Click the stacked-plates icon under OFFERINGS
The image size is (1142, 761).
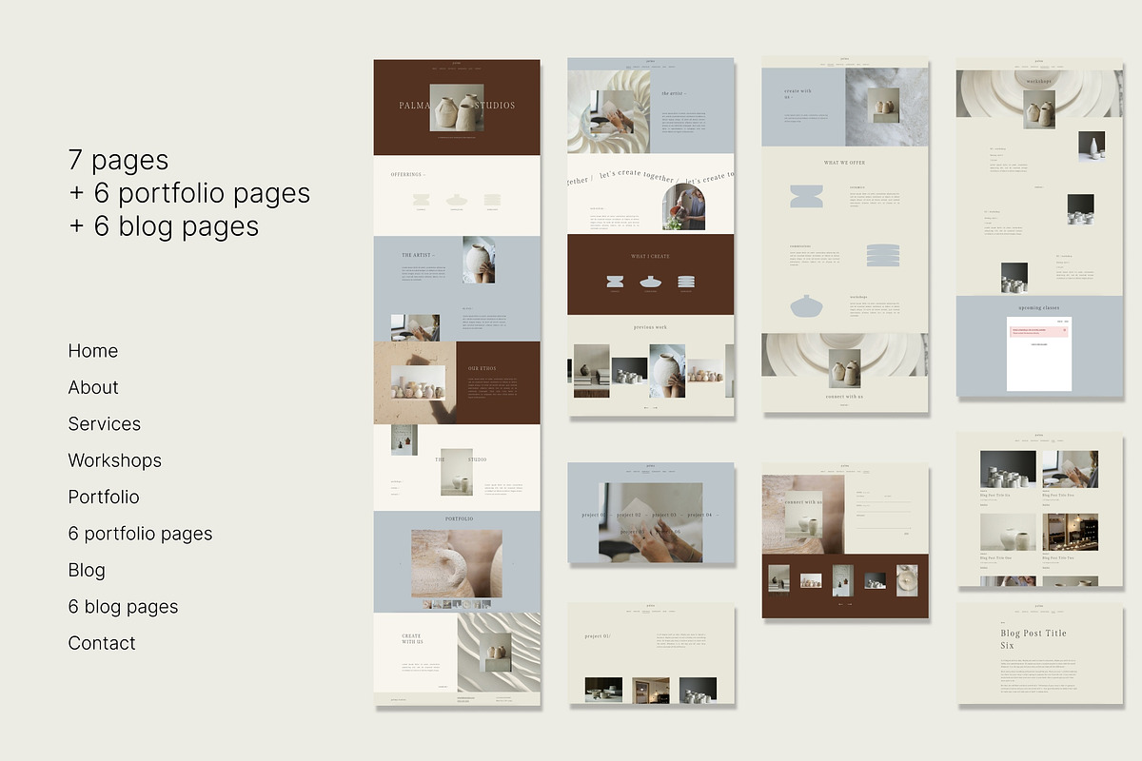pyautogui.click(x=492, y=200)
